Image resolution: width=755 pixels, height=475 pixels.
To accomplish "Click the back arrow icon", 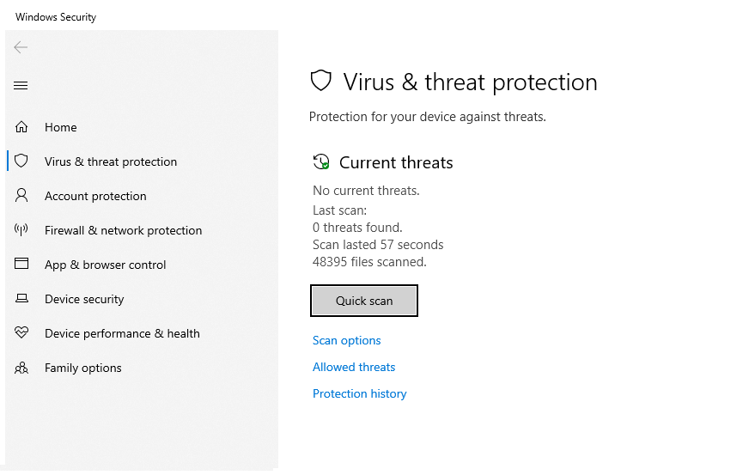I will pos(21,47).
